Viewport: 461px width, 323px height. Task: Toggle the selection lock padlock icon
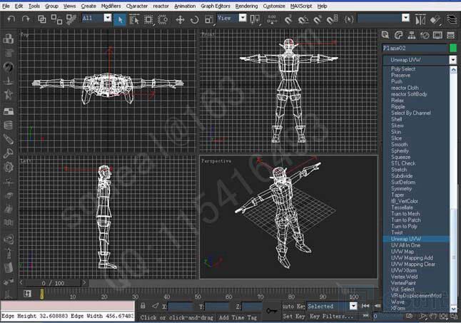(143, 306)
